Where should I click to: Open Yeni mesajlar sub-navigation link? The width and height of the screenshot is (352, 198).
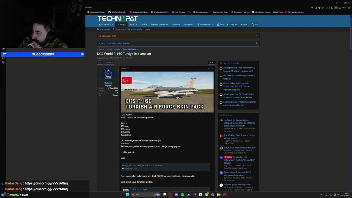104,29
